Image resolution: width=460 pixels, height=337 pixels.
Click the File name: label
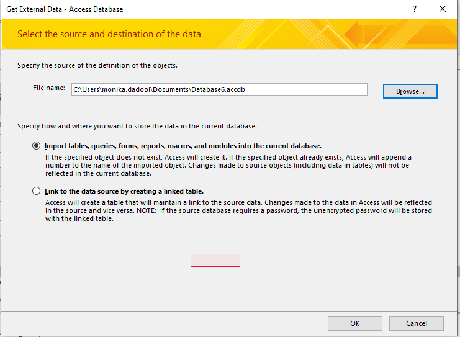click(48, 88)
